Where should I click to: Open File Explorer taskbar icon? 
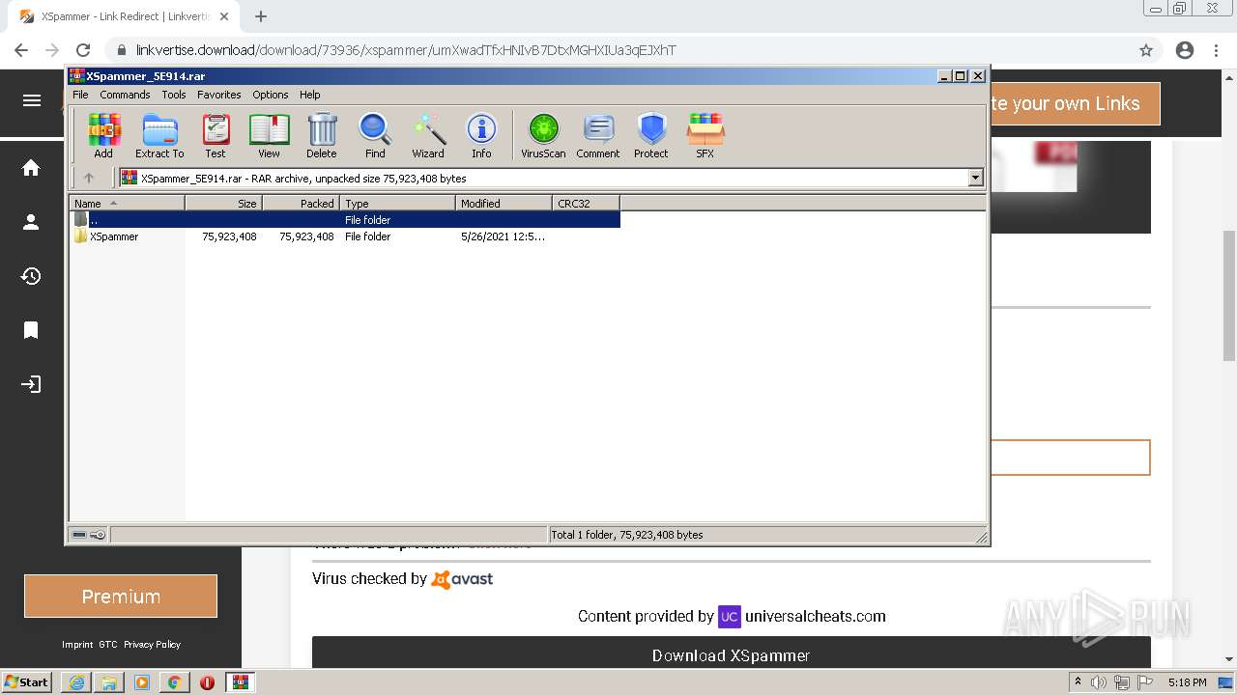(x=109, y=682)
